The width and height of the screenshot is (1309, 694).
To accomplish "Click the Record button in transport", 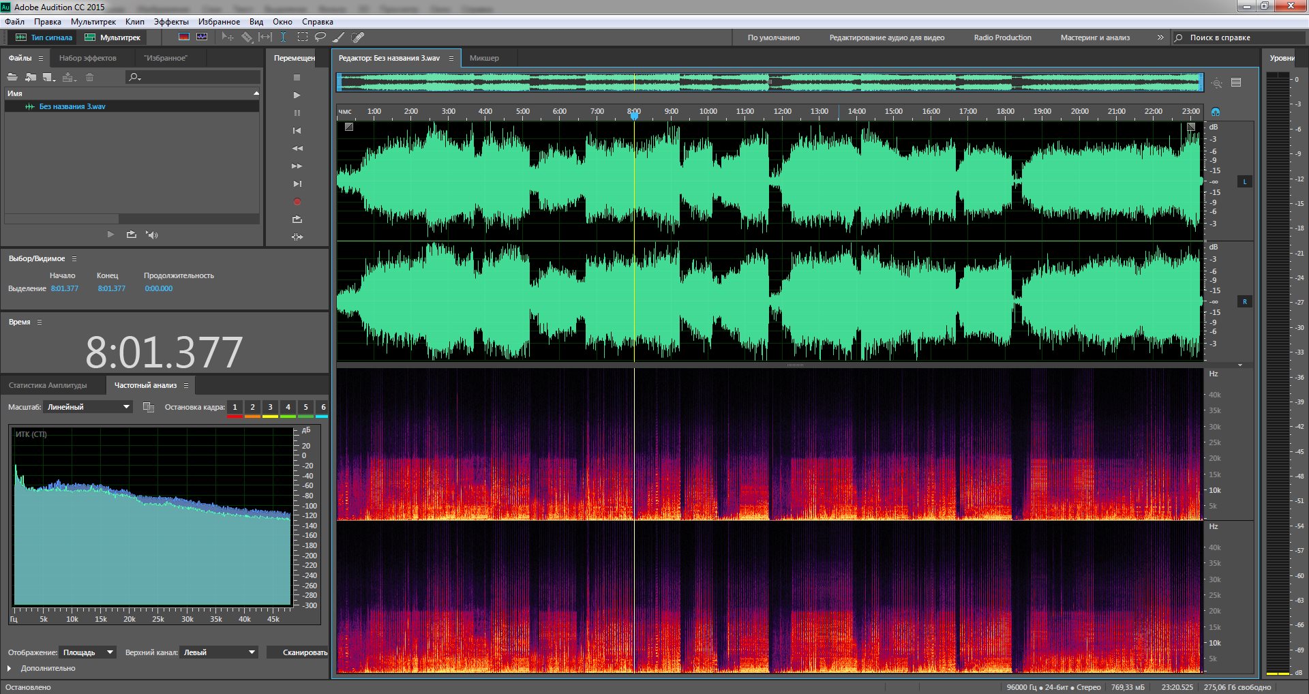I will 297,202.
